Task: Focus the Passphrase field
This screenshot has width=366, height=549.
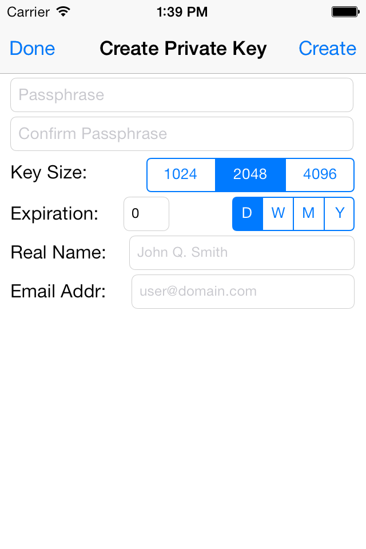Action: coord(182,95)
